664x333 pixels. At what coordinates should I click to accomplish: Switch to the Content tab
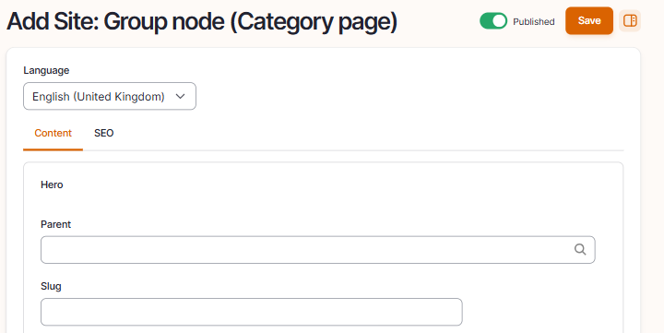[x=53, y=133]
